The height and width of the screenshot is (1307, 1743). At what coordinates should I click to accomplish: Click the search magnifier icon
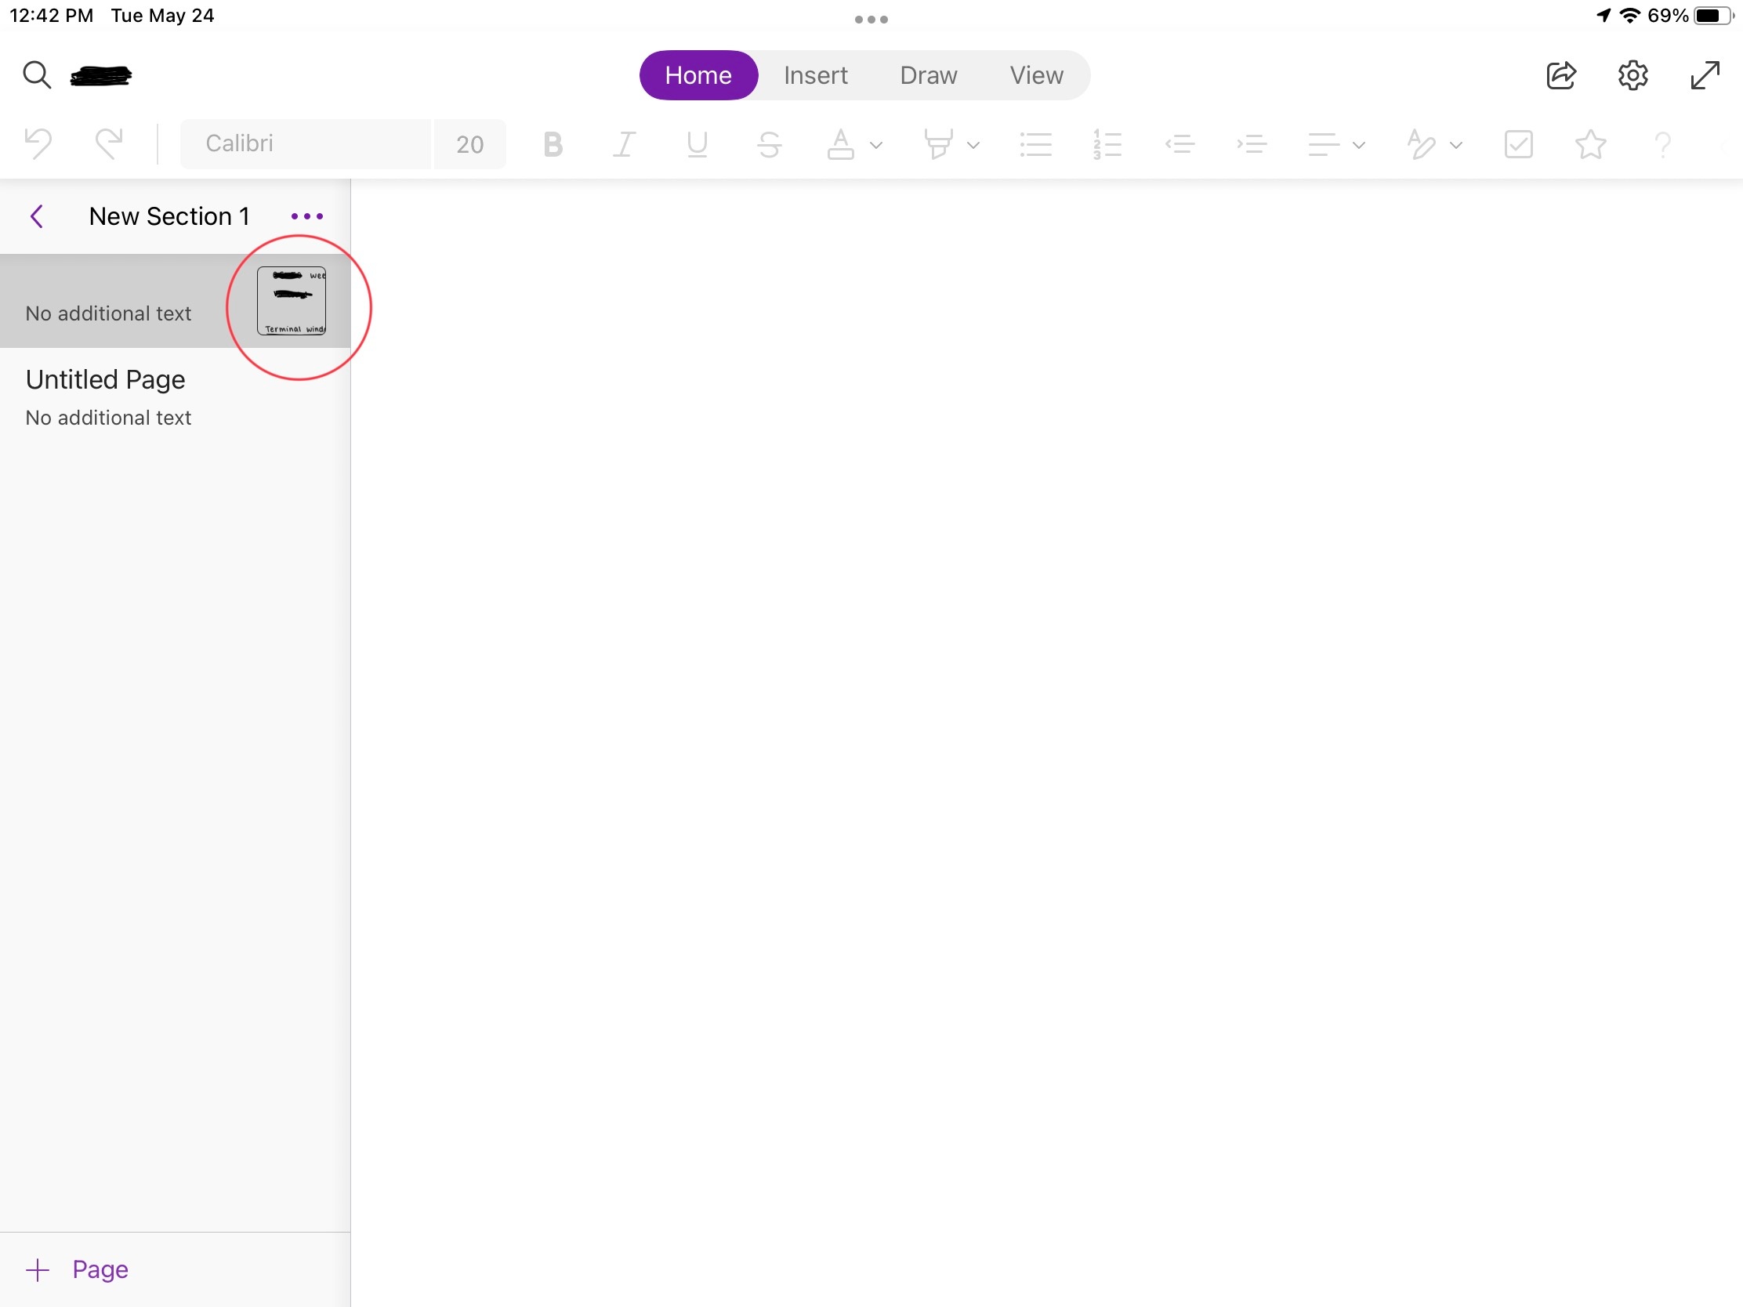36,76
